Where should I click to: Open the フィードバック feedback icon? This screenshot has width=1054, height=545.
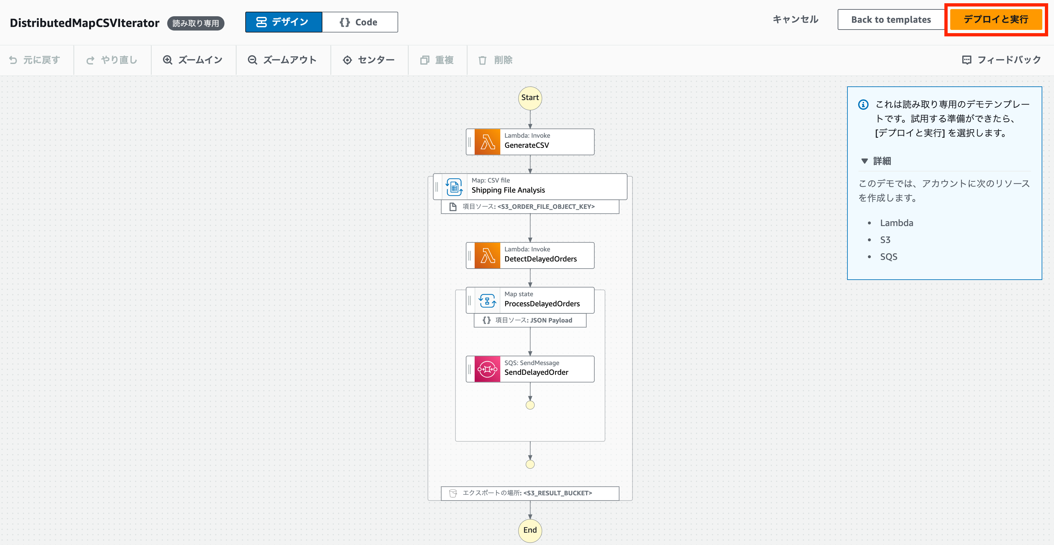966,60
